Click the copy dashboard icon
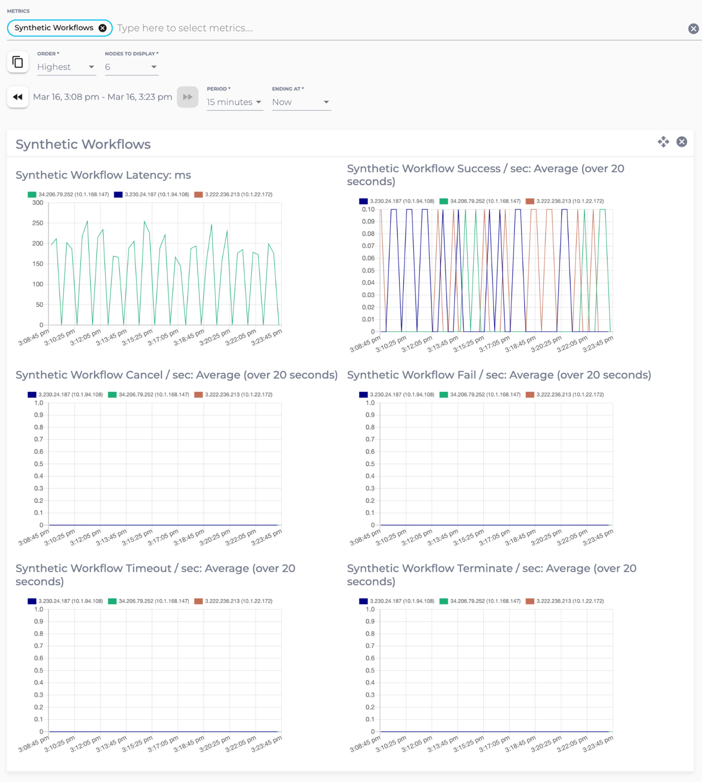Screen dimensions: 702x782 18,62
